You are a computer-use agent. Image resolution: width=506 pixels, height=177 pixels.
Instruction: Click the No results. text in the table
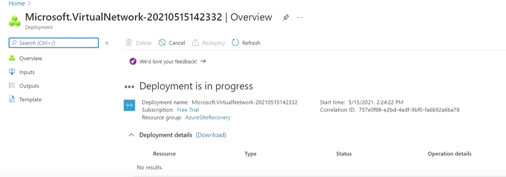[x=150, y=168]
